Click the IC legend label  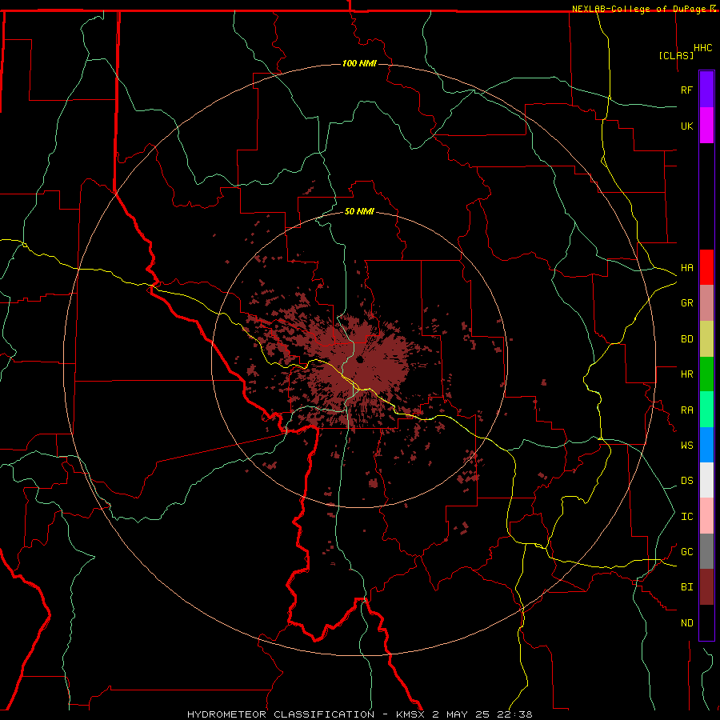pyautogui.click(x=686, y=516)
